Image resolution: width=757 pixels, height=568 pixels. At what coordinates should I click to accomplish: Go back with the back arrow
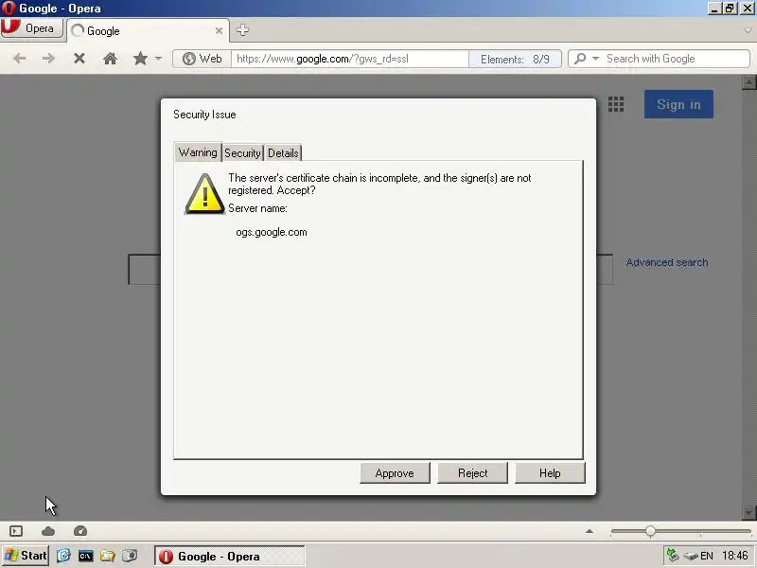pos(19,59)
